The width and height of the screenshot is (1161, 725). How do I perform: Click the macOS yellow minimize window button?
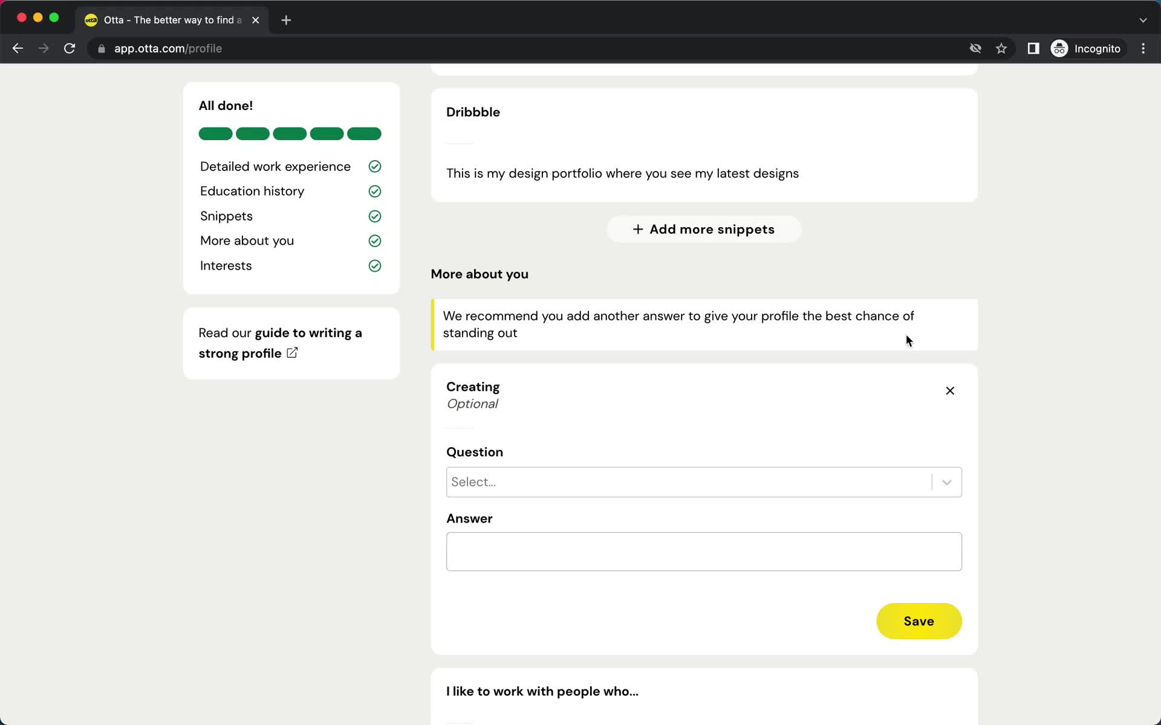coord(38,18)
